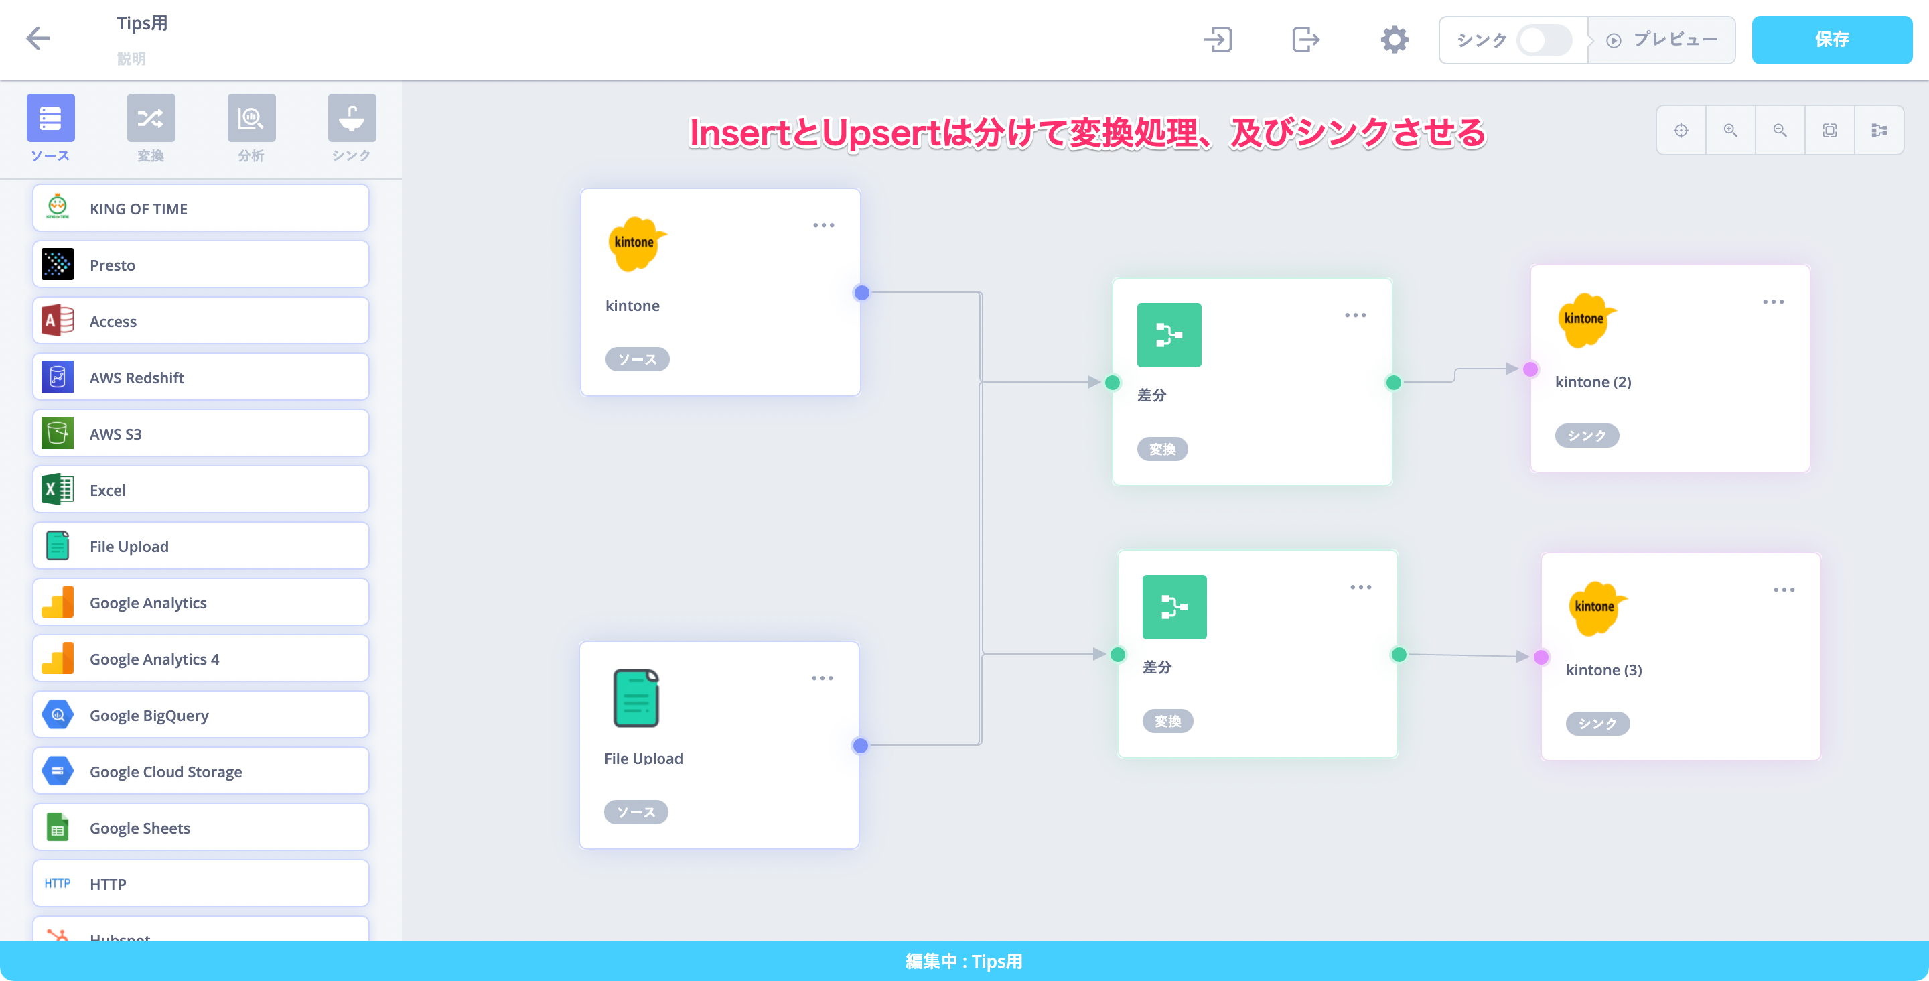Click the シンク badge on kintone (3)
This screenshot has width=1929, height=981.
1597,723
